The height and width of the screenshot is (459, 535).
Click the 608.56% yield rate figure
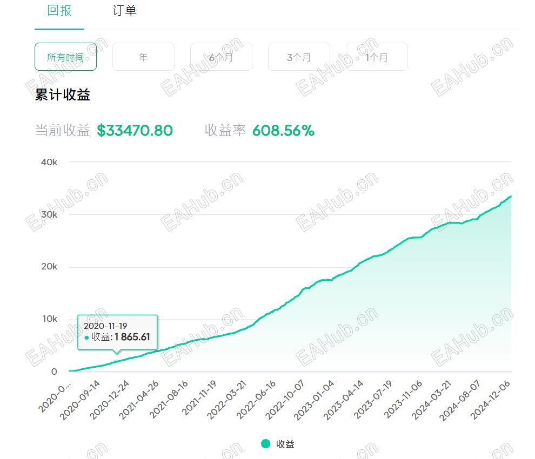coord(283,131)
